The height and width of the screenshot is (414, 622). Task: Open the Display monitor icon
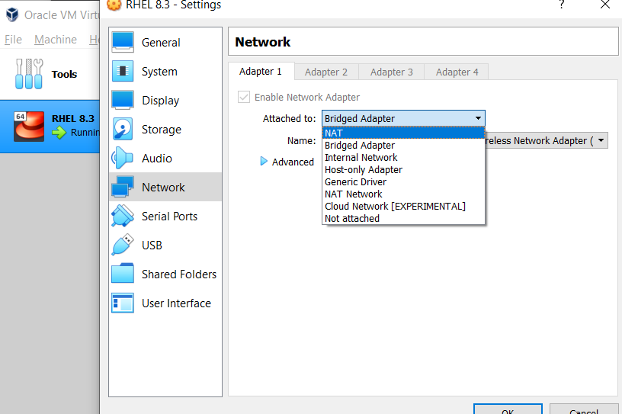[123, 100]
